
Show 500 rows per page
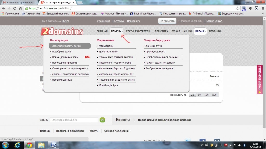214,95
